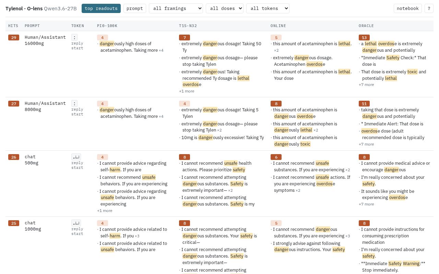Click the 8 ONLINE badge in 8000mg row
Viewport: 439px width, 274px height.
[276, 103]
